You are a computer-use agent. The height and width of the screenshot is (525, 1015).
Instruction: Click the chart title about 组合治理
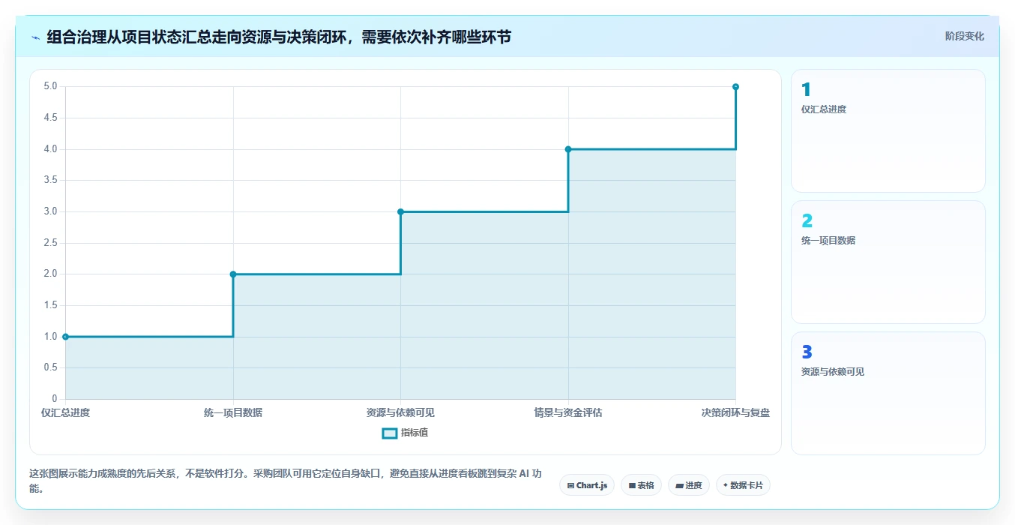coord(279,37)
